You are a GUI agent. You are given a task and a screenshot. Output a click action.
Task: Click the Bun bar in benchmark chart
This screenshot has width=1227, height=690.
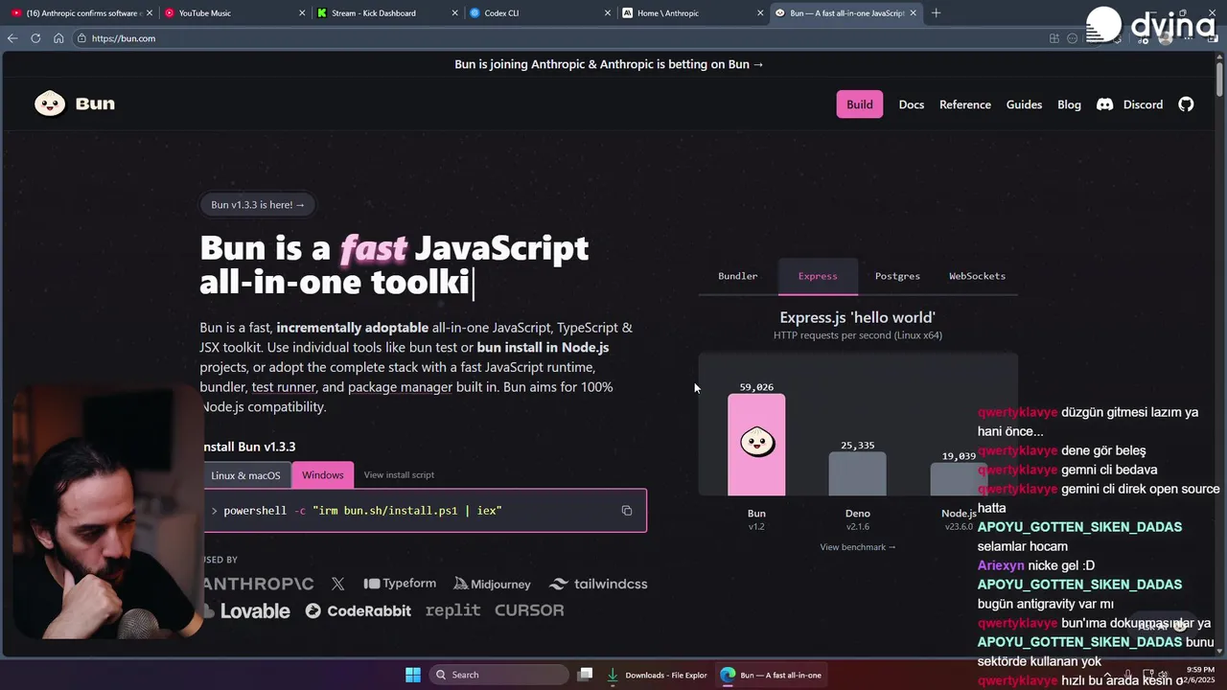coord(756,445)
